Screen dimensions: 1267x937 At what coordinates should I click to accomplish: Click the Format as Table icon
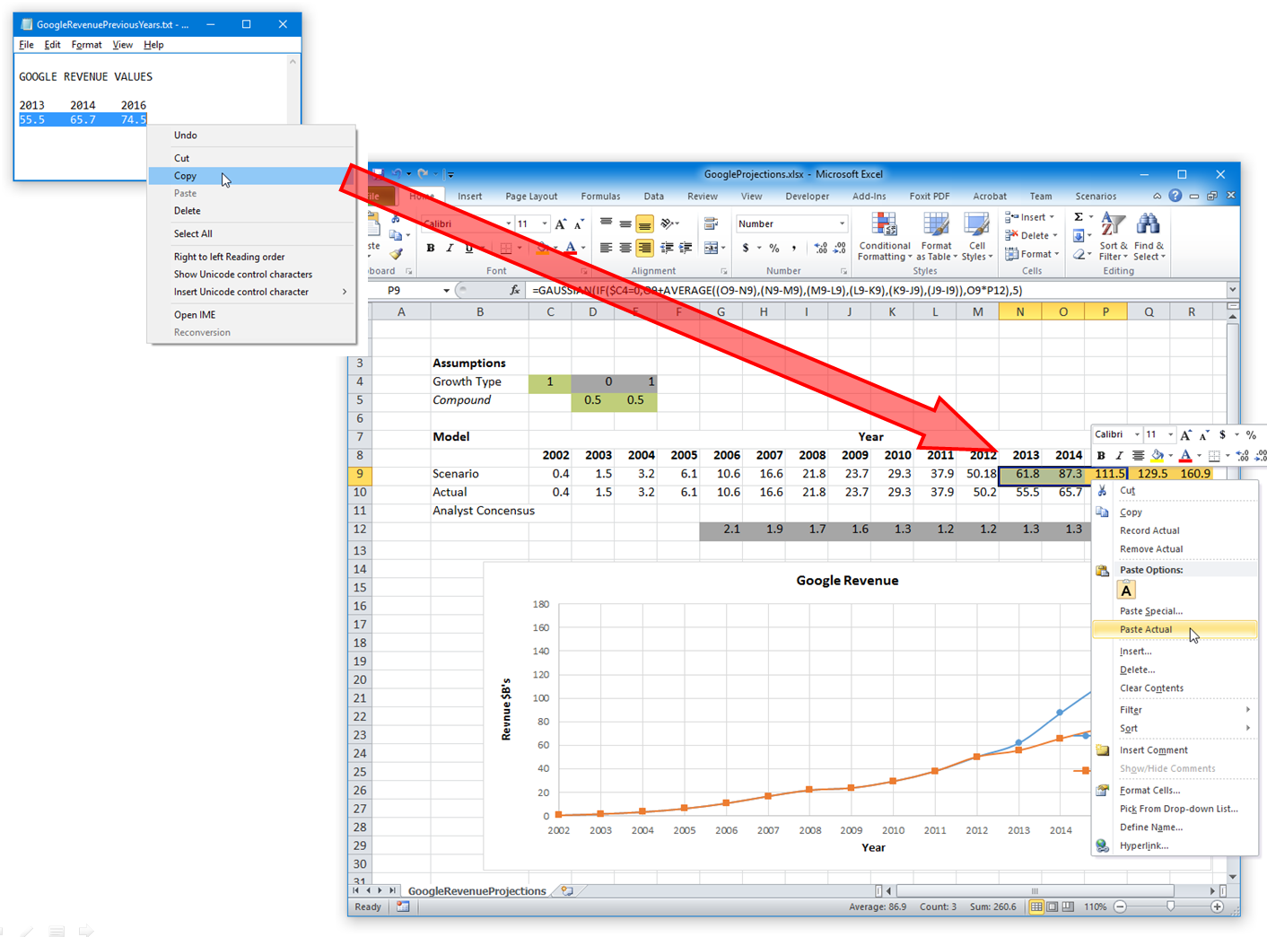coord(936,224)
